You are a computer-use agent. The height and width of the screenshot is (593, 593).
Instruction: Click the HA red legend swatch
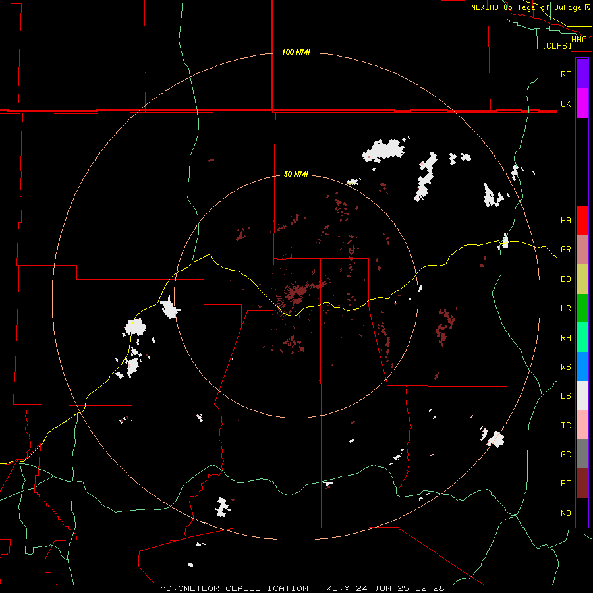tap(582, 220)
